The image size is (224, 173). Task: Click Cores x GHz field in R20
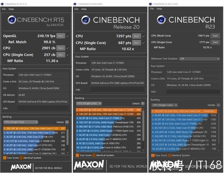[117, 70]
